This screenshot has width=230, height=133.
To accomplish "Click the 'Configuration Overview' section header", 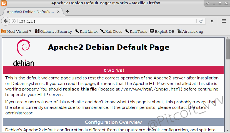I will [113, 122].
